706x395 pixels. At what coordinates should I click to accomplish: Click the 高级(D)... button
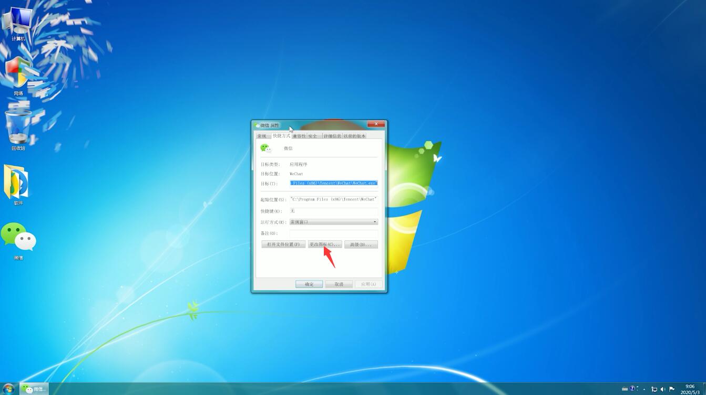361,244
